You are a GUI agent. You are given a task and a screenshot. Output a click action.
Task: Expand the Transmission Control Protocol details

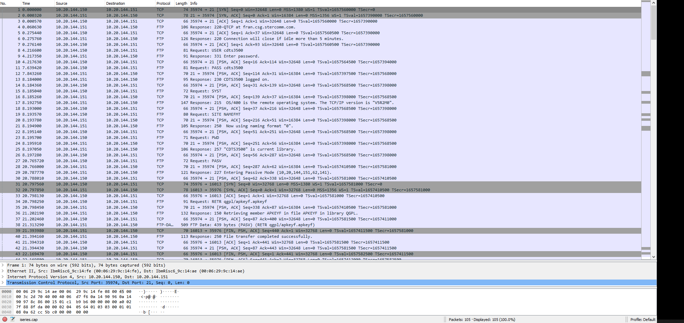(3, 283)
